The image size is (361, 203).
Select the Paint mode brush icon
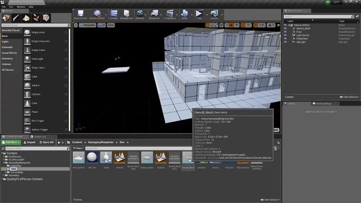coord(16,18)
